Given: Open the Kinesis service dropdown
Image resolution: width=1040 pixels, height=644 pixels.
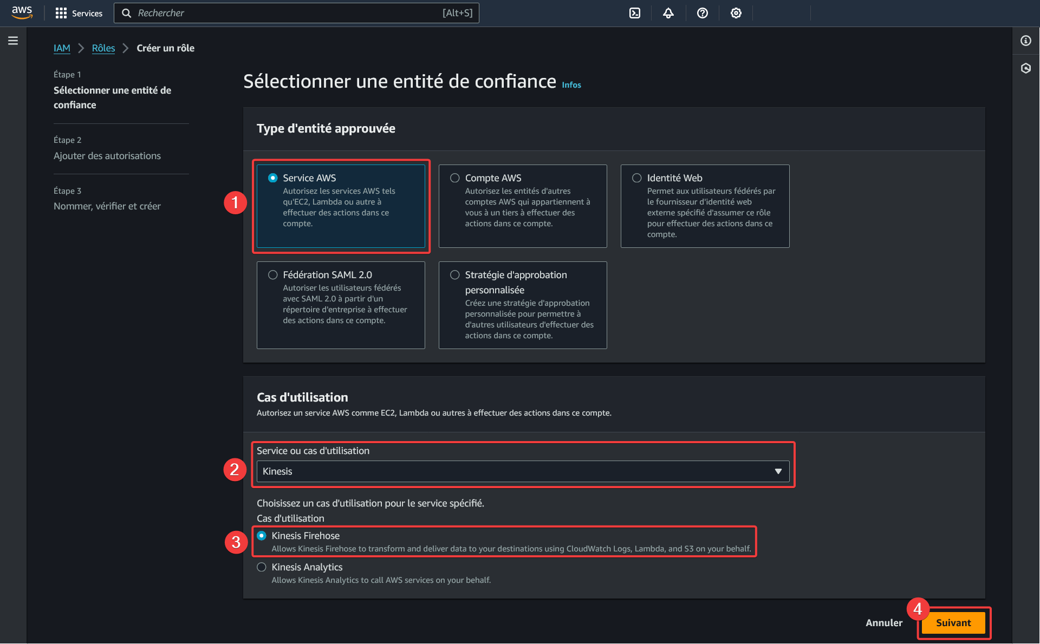Looking at the screenshot, I should pos(523,471).
